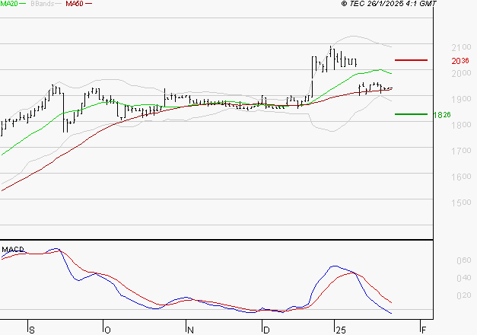This screenshot has width=477, height=335.
Task: Select the D month marker on time axis
Action: (x=266, y=330)
